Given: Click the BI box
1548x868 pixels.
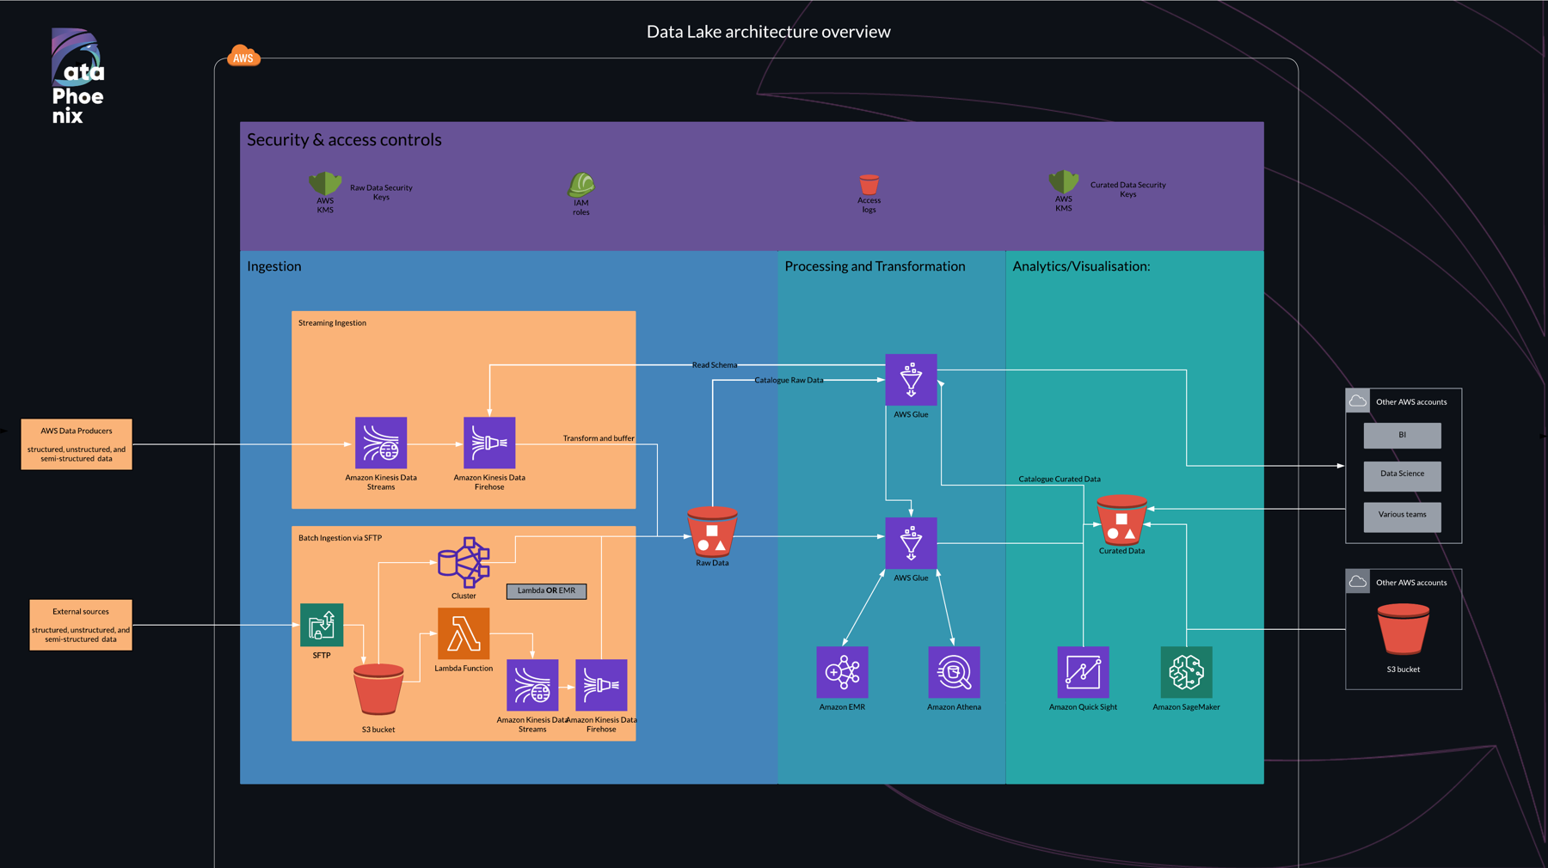Looking at the screenshot, I should (x=1402, y=435).
